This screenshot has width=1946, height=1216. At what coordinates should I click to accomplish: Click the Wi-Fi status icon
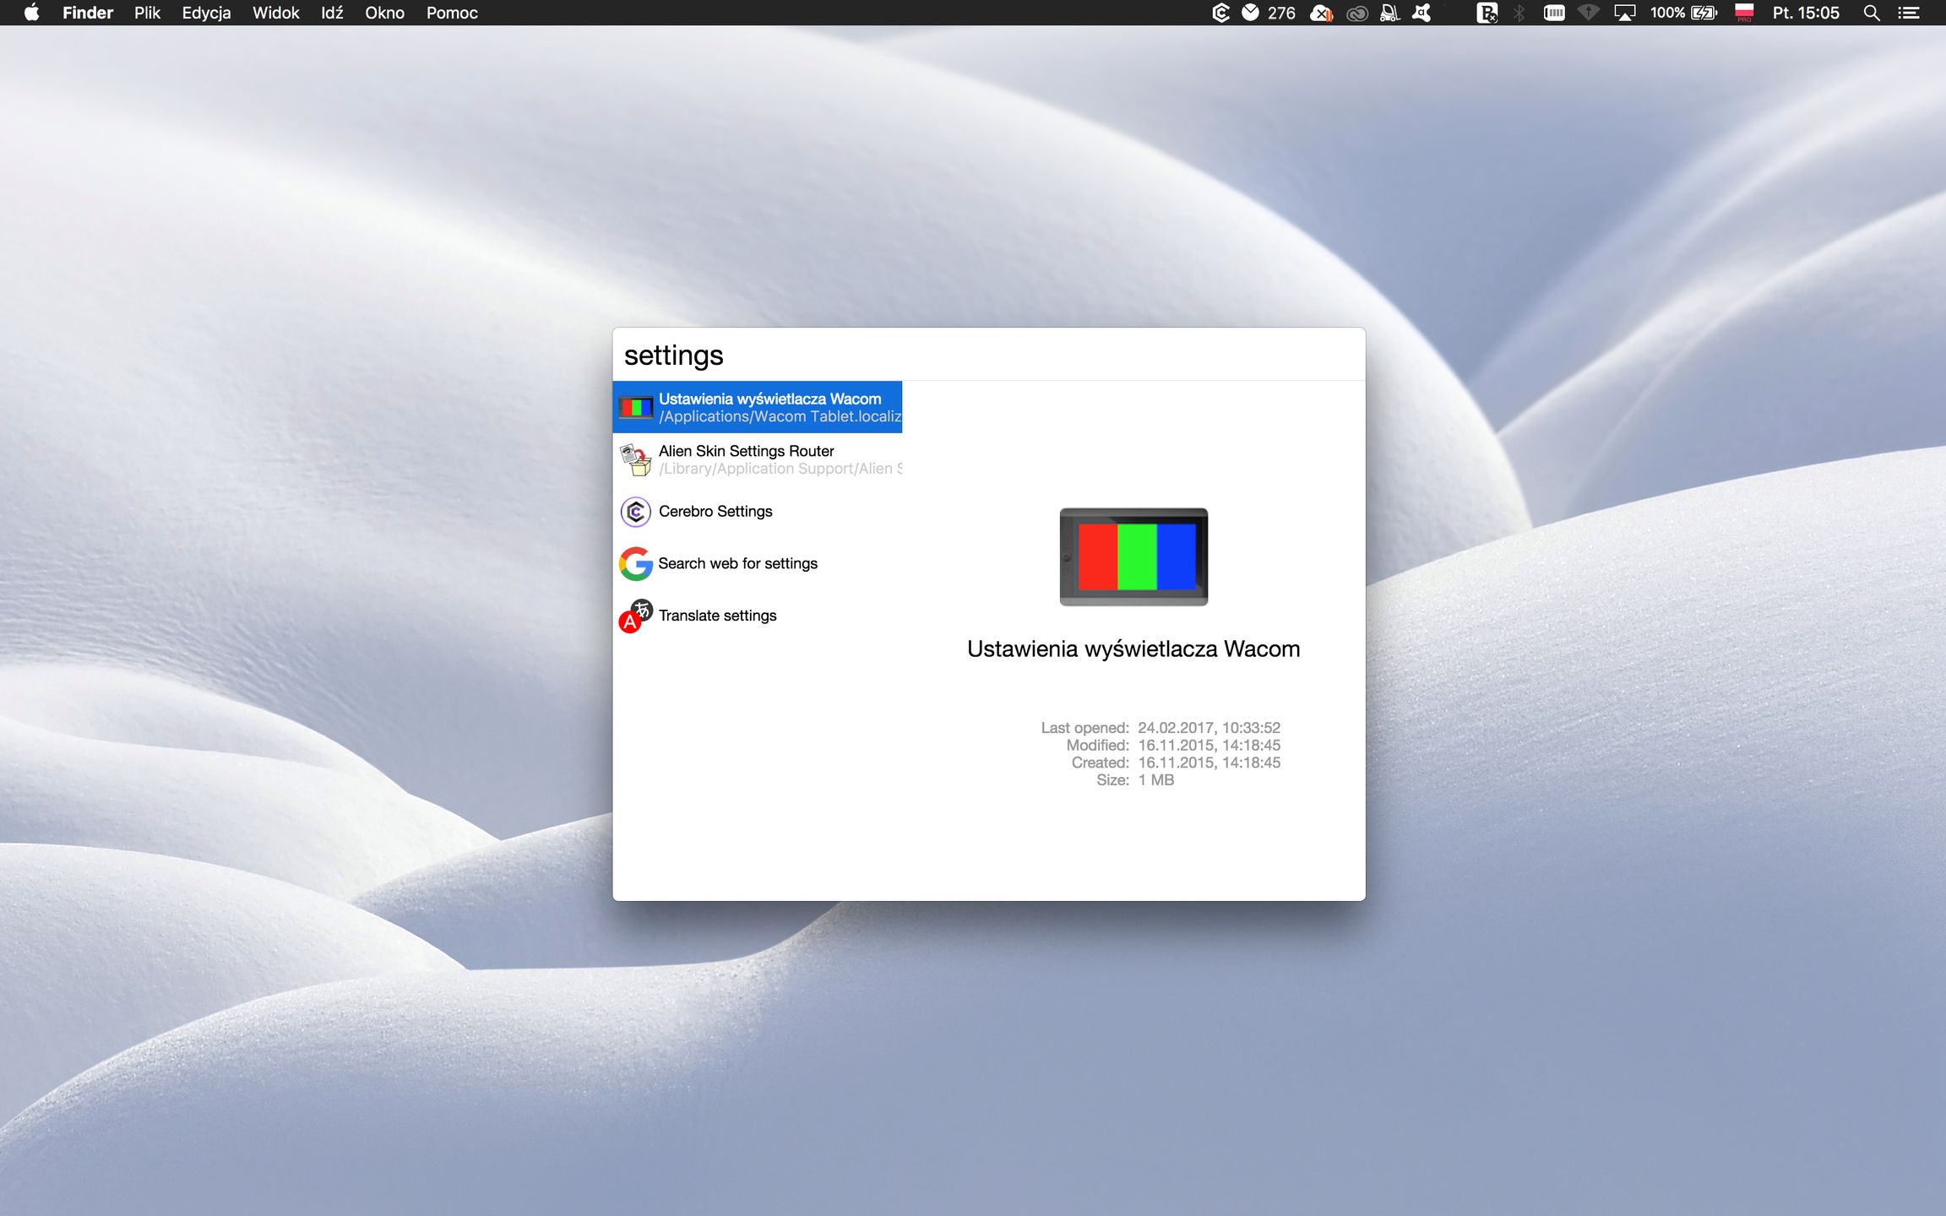1589,13
